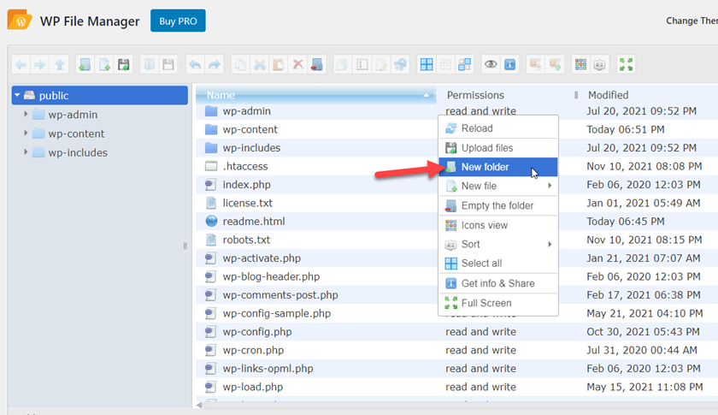
Task: Select the robots.txt file row
Action: (457, 240)
